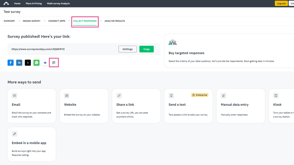Choose the Website embed option
The height and width of the screenshot is (165, 294).
tap(84, 106)
